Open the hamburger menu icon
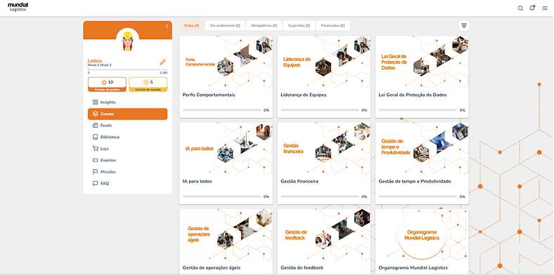 (545, 8)
